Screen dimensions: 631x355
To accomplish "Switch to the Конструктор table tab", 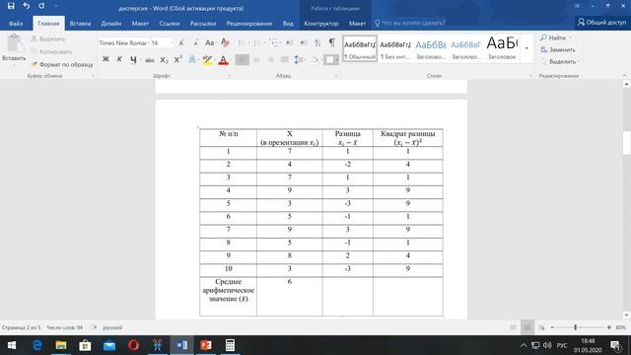I will (x=321, y=24).
